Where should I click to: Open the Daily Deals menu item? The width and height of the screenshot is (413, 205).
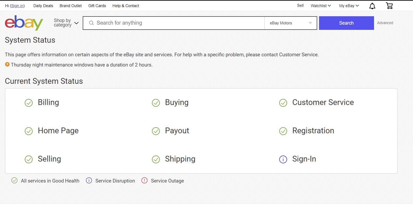point(43,6)
